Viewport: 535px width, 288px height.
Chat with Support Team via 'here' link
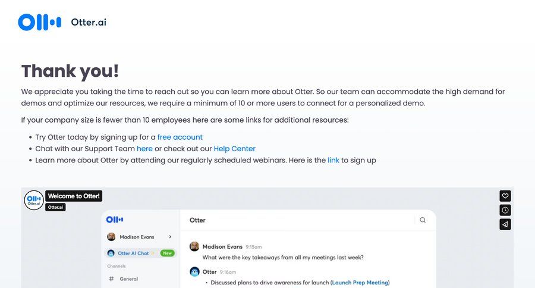pos(144,149)
